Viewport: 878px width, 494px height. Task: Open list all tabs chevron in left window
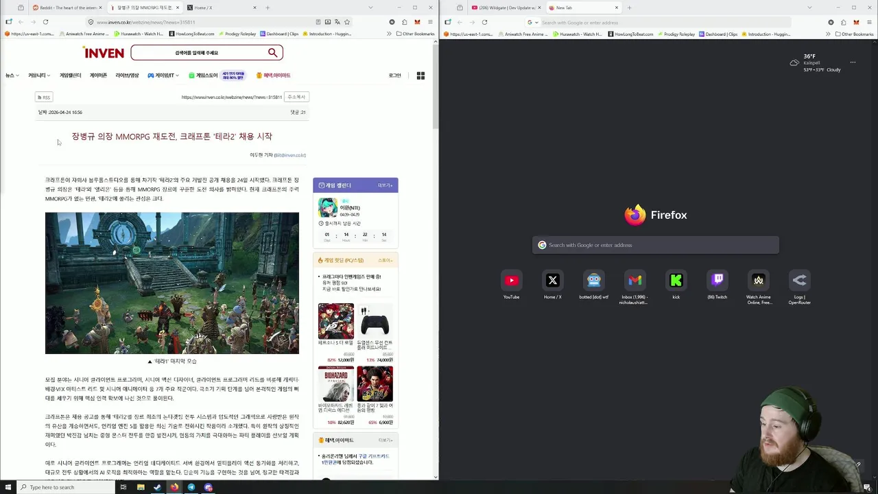[x=370, y=8]
